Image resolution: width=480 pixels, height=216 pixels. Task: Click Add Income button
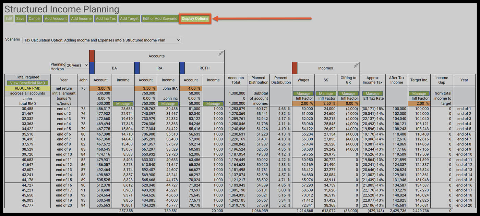[x=81, y=18]
